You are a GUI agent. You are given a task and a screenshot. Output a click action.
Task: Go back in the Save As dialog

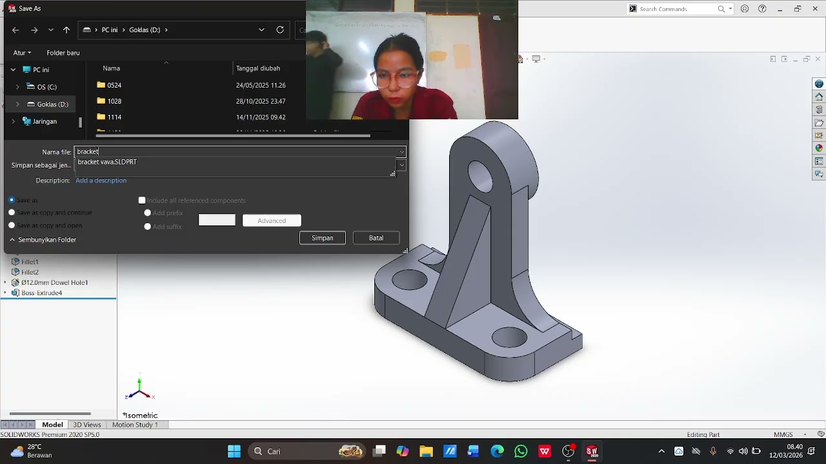tap(15, 30)
